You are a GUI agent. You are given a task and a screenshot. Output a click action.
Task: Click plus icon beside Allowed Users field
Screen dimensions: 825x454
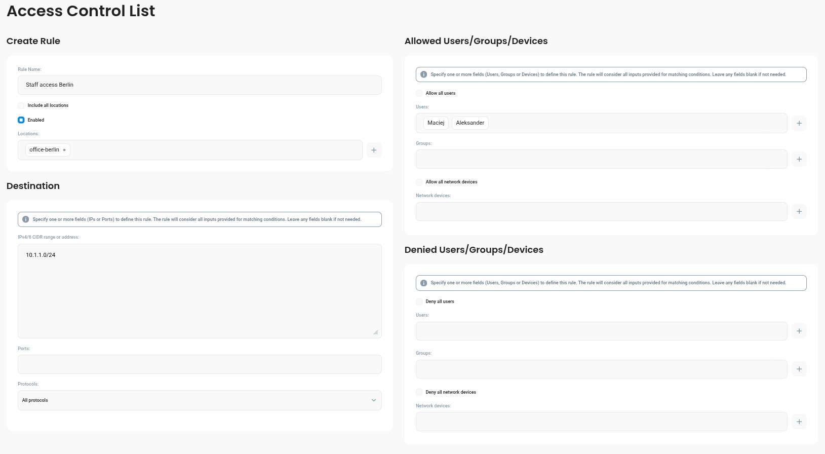tap(799, 123)
